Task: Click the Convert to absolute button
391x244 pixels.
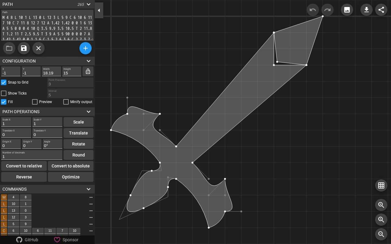Action: [71, 166]
